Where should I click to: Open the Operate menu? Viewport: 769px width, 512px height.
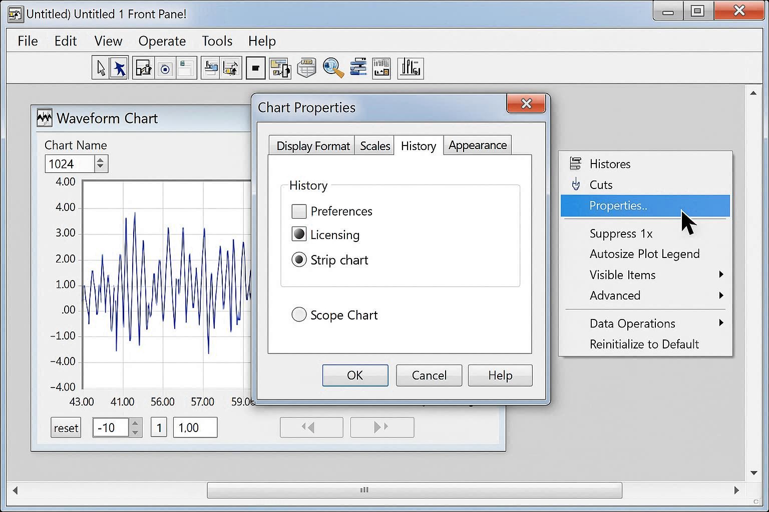(162, 41)
